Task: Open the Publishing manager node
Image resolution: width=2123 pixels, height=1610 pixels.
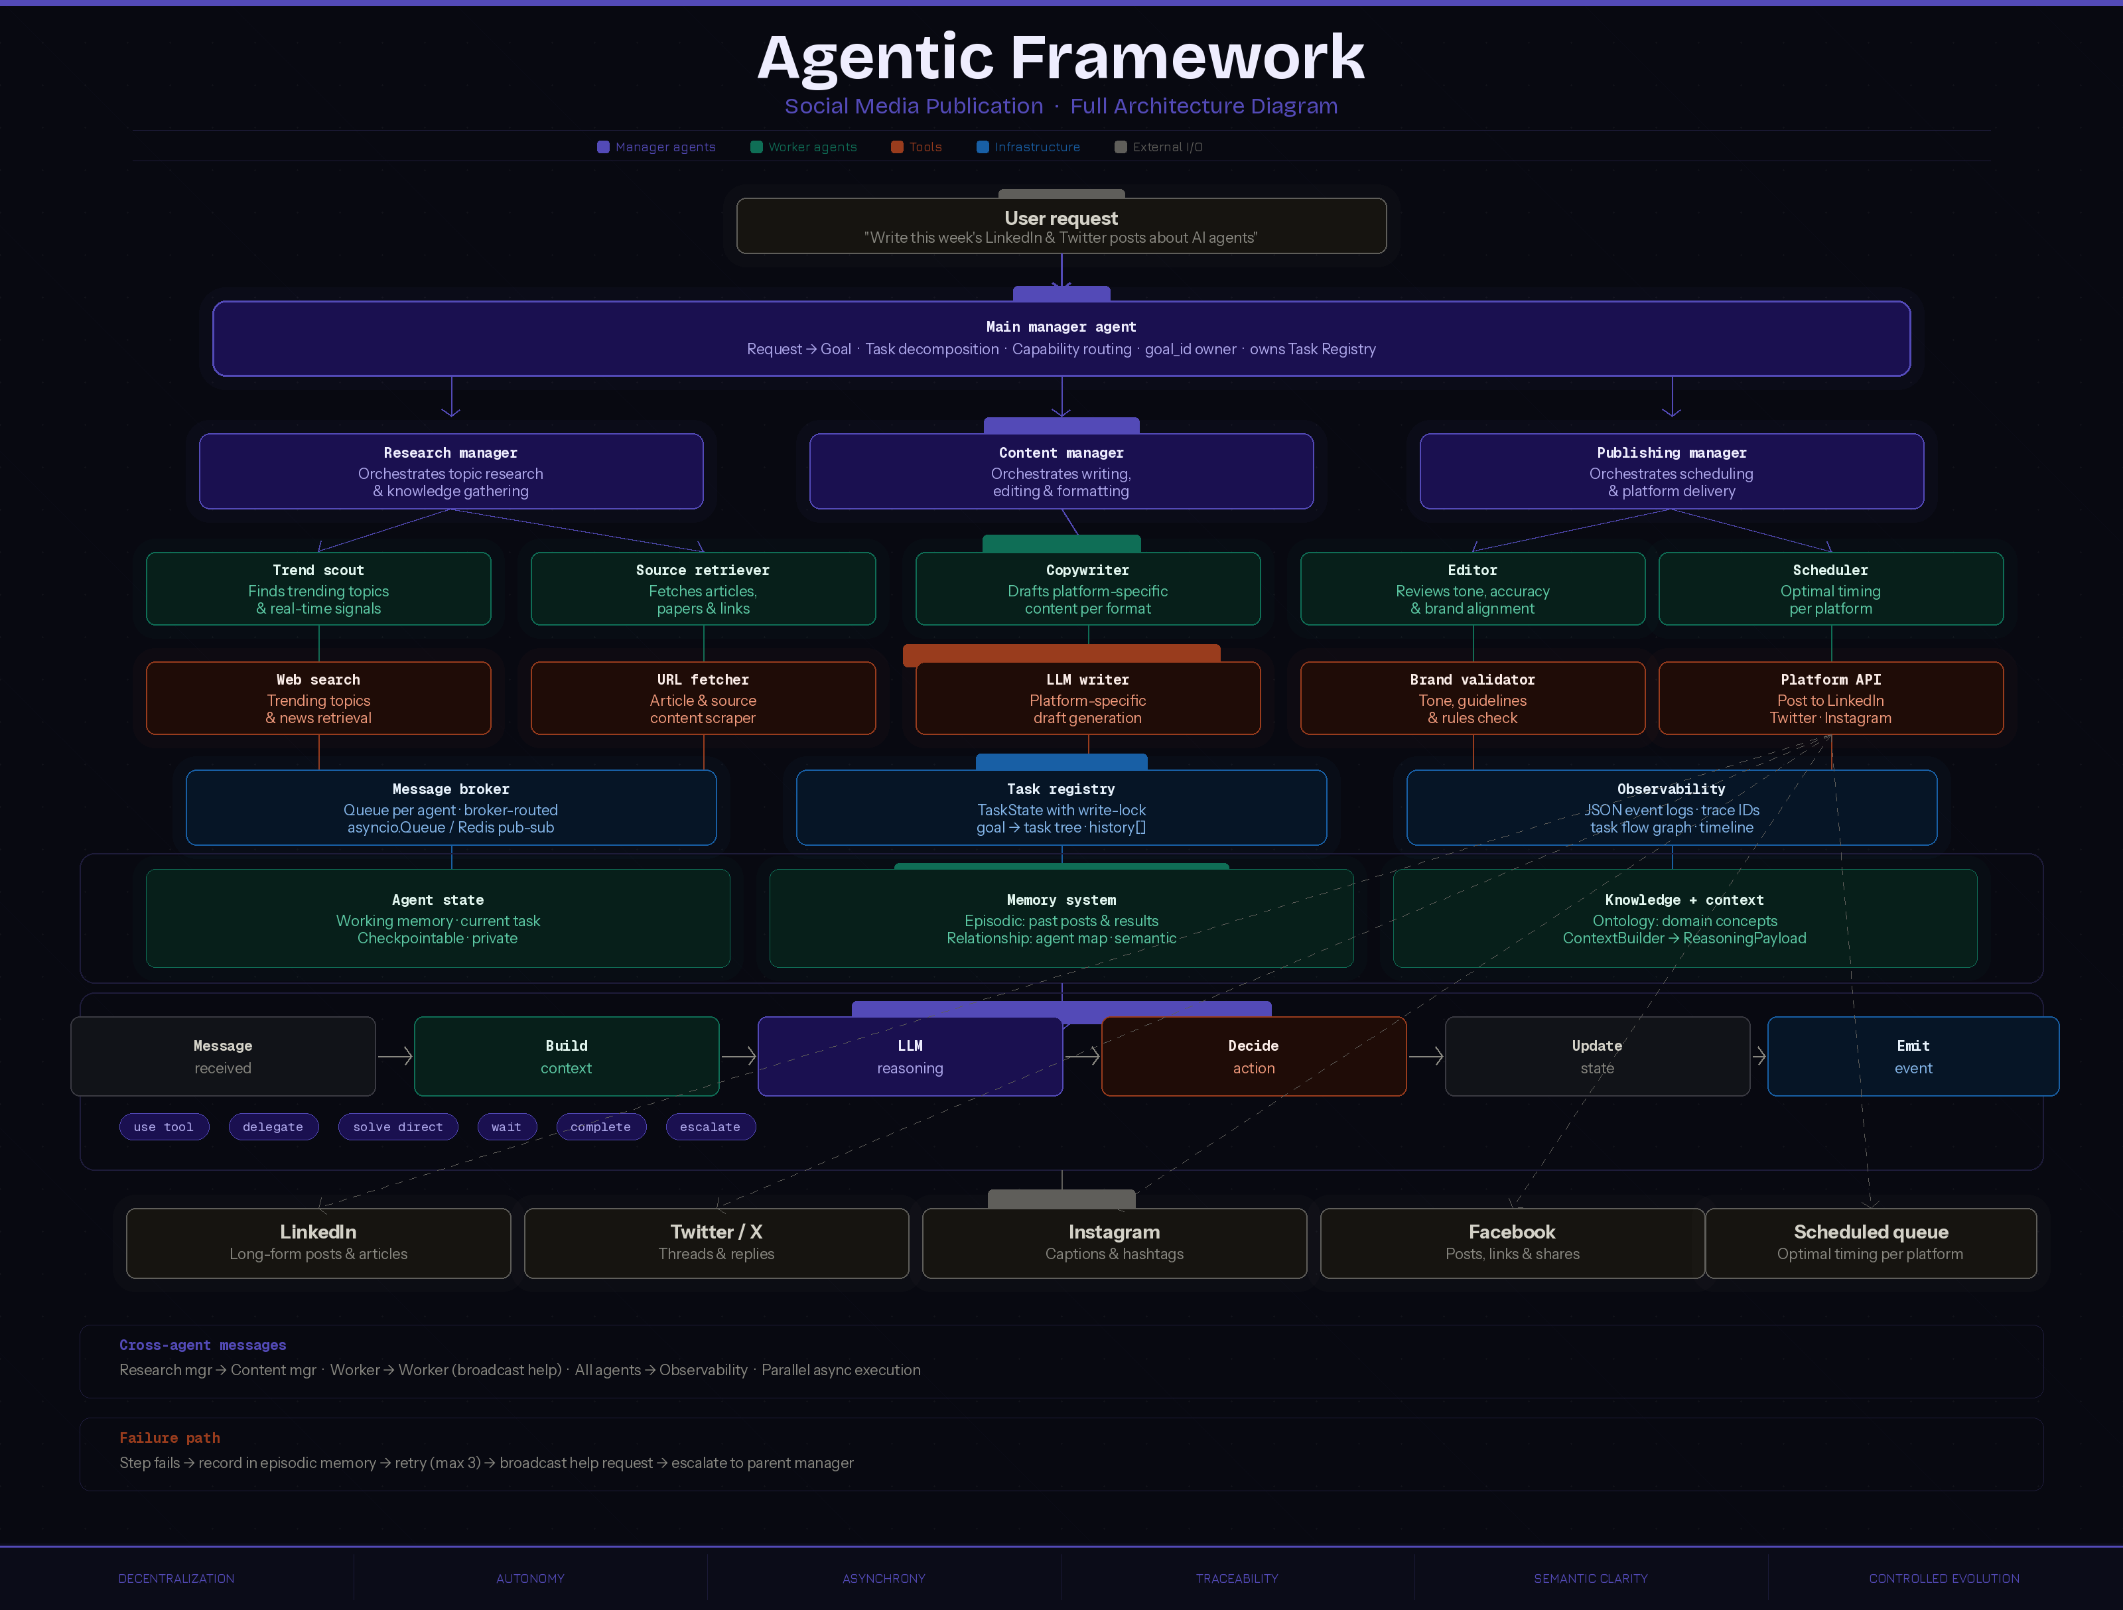Action: pos(1672,471)
